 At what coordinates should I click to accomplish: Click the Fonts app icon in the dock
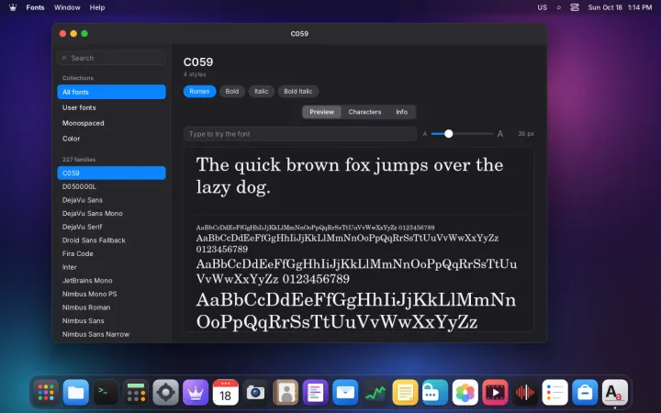coord(614,393)
